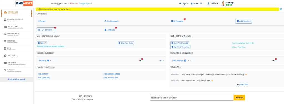Open the cn88in user dropdown

(x=213, y=4)
